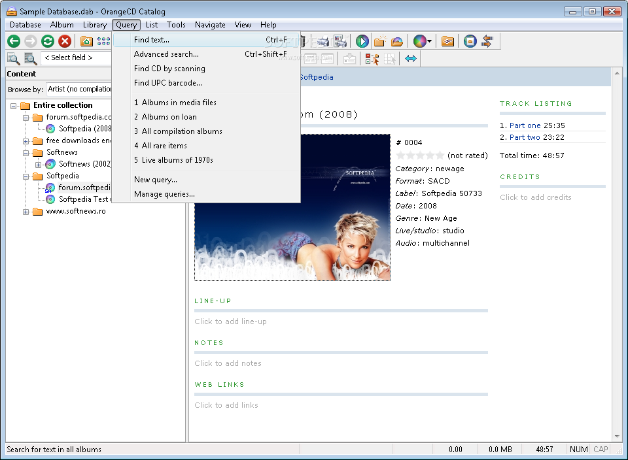This screenshot has width=628, height=460.
Task: Click the tree selection cursor icon
Action: [372, 59]
